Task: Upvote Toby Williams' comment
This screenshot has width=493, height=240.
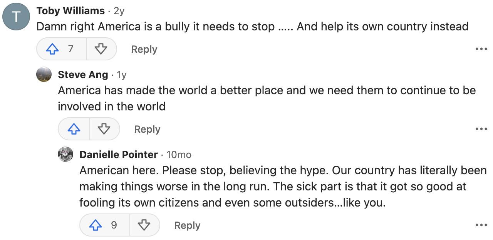Action: point(52,49)
